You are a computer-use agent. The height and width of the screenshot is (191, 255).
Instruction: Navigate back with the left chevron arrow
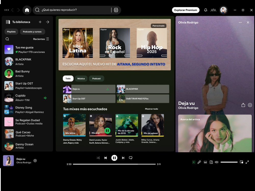[12, 10]
